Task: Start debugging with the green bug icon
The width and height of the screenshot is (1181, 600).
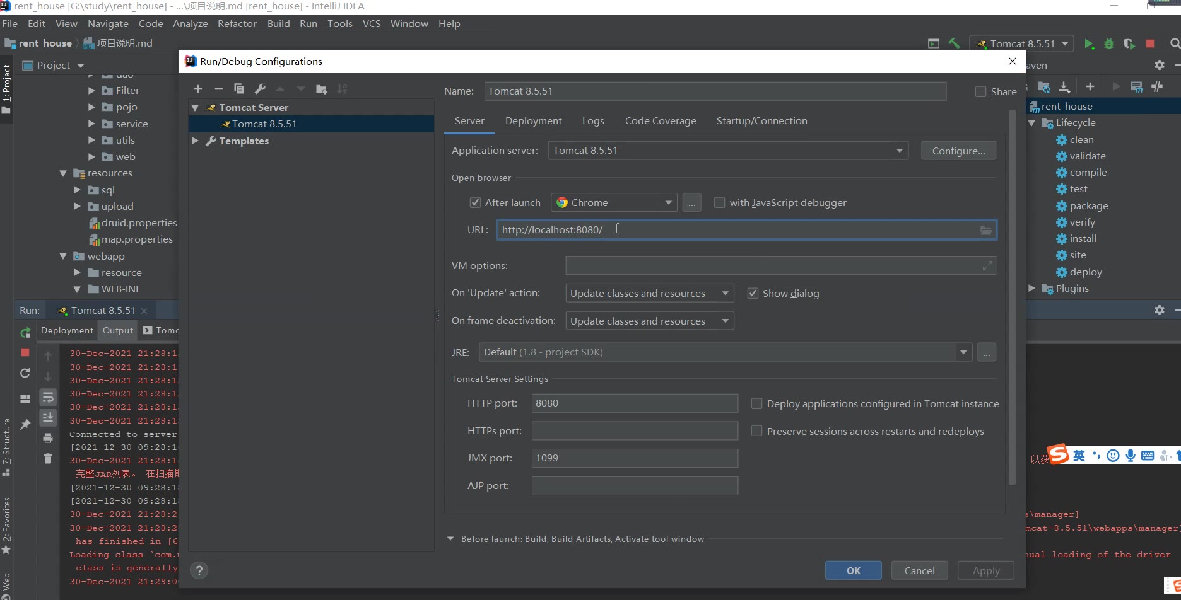Action: pos(1109,43)
